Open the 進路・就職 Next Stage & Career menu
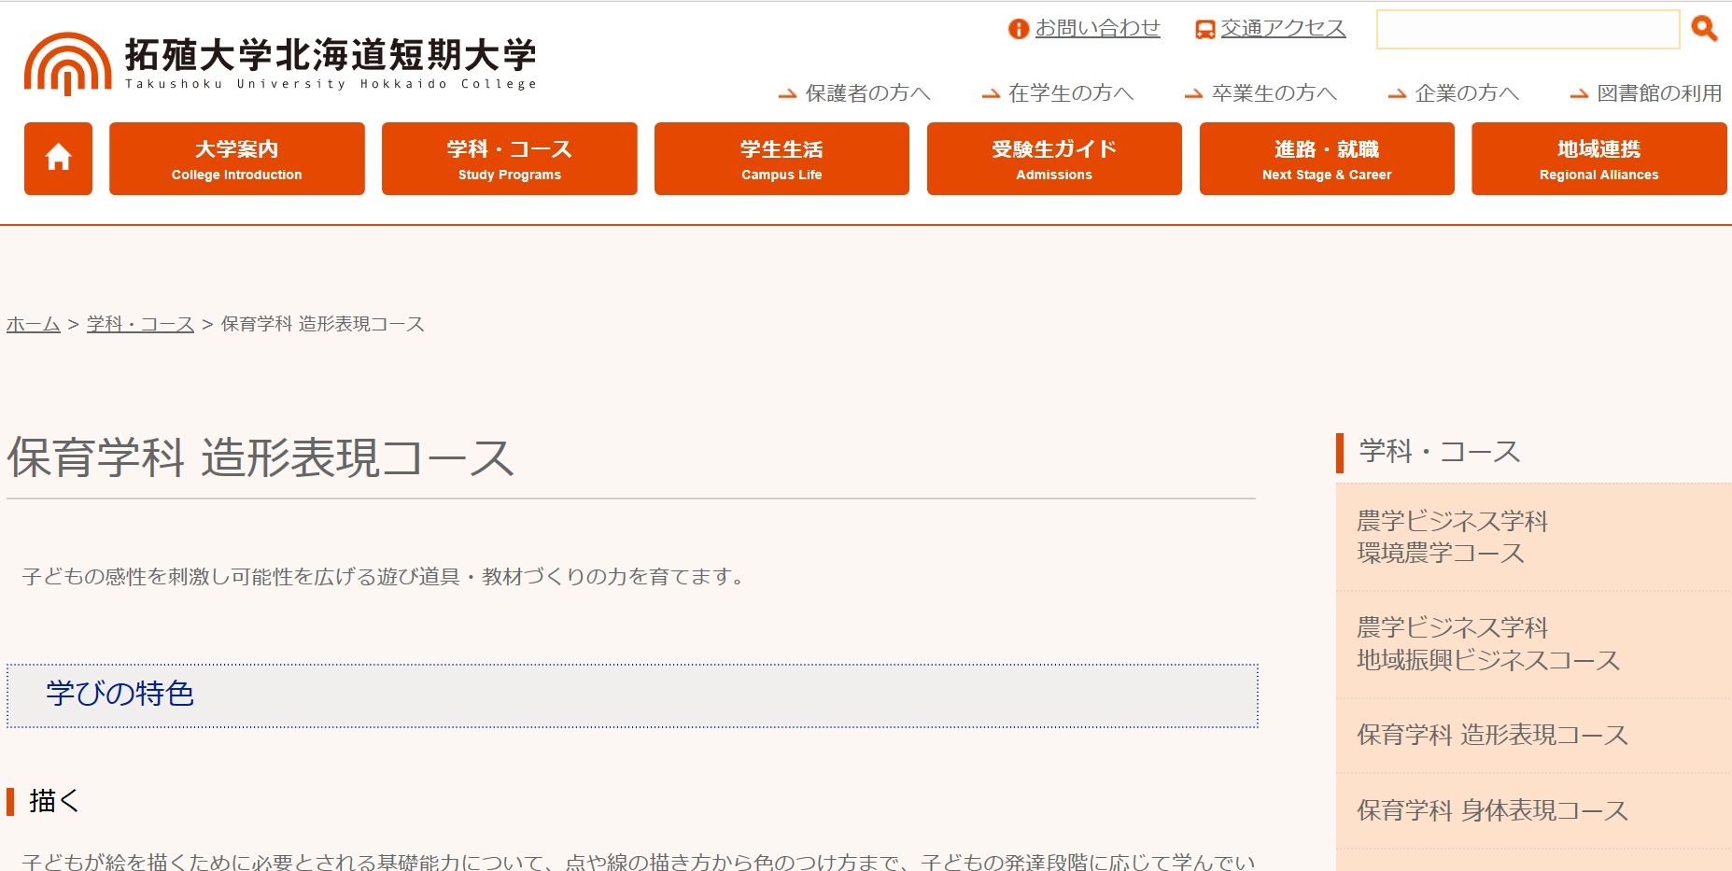Image resolution: width=1732 pixels, height=871 pixels. (1327, 159)
